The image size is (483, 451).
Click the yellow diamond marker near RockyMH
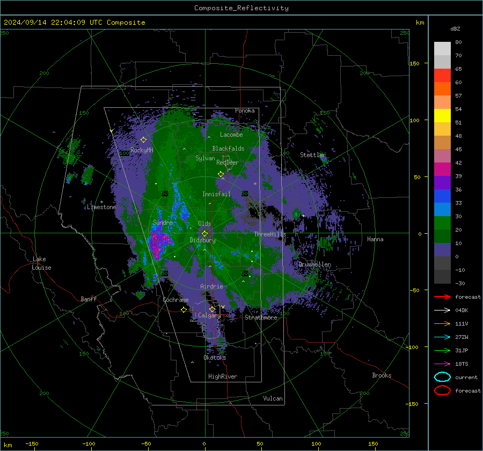tap(143, 140)
